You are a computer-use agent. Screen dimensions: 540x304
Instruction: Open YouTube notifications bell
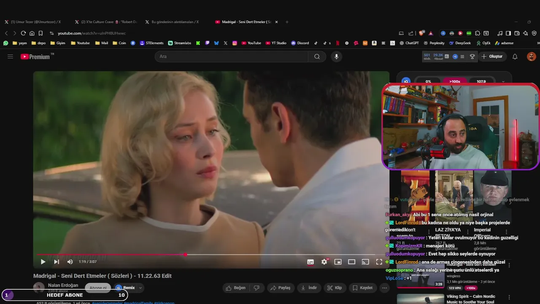tap(515, 57)
